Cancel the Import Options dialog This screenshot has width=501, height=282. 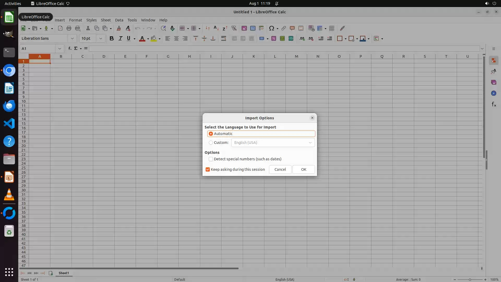click(x=280, y=169)
